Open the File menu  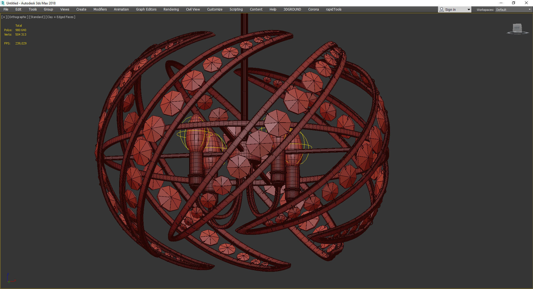(x=6, y=9)
